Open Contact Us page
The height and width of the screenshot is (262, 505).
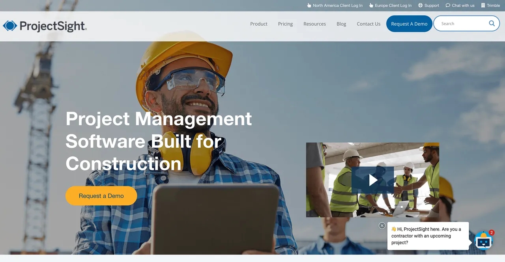pos(368,24)
